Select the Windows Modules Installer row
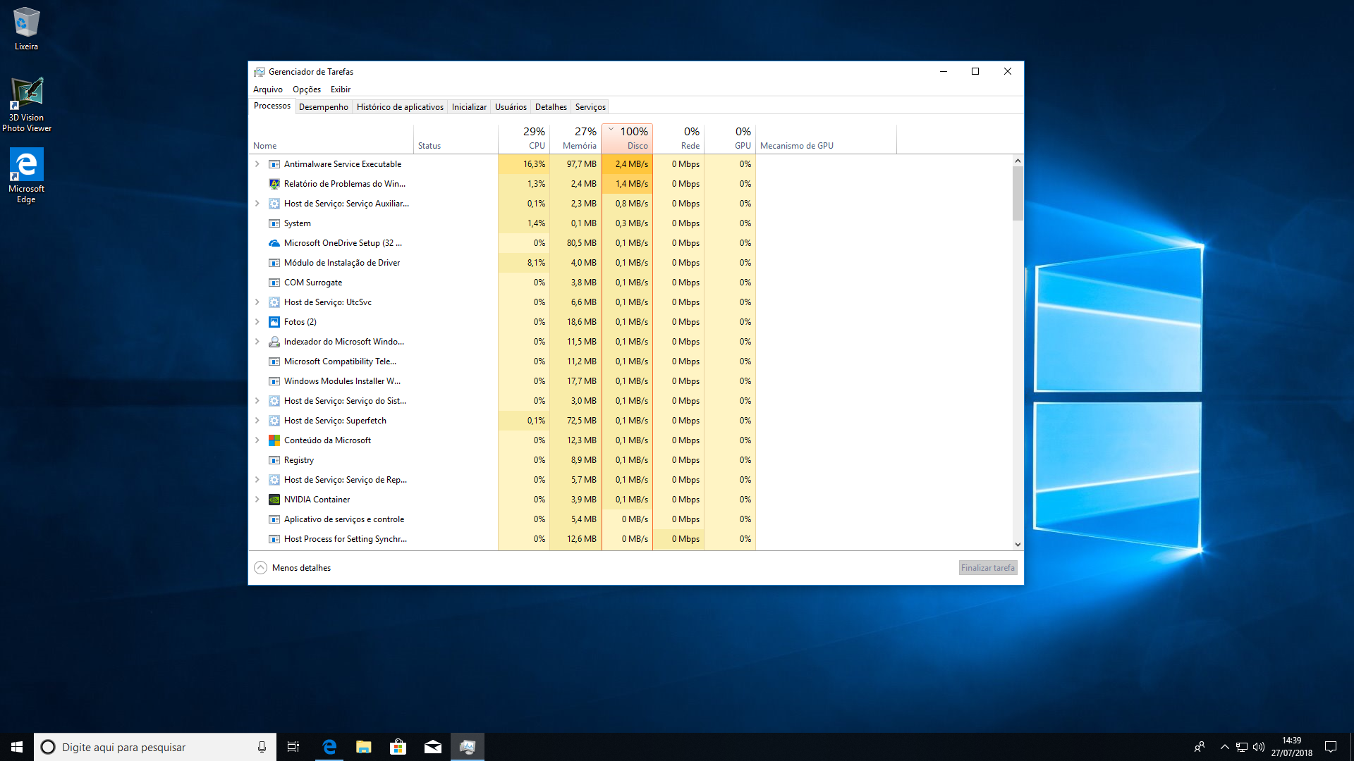This screenshot has height=761, width=1354. tap(630, 381)
